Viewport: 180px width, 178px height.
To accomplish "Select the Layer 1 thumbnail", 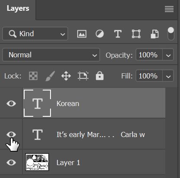I will click(x=37, y=162).
